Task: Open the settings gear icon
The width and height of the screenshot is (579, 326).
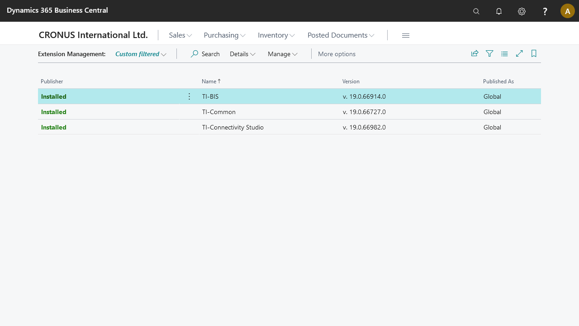Action: pyautogui.click(x=522, y=11)
